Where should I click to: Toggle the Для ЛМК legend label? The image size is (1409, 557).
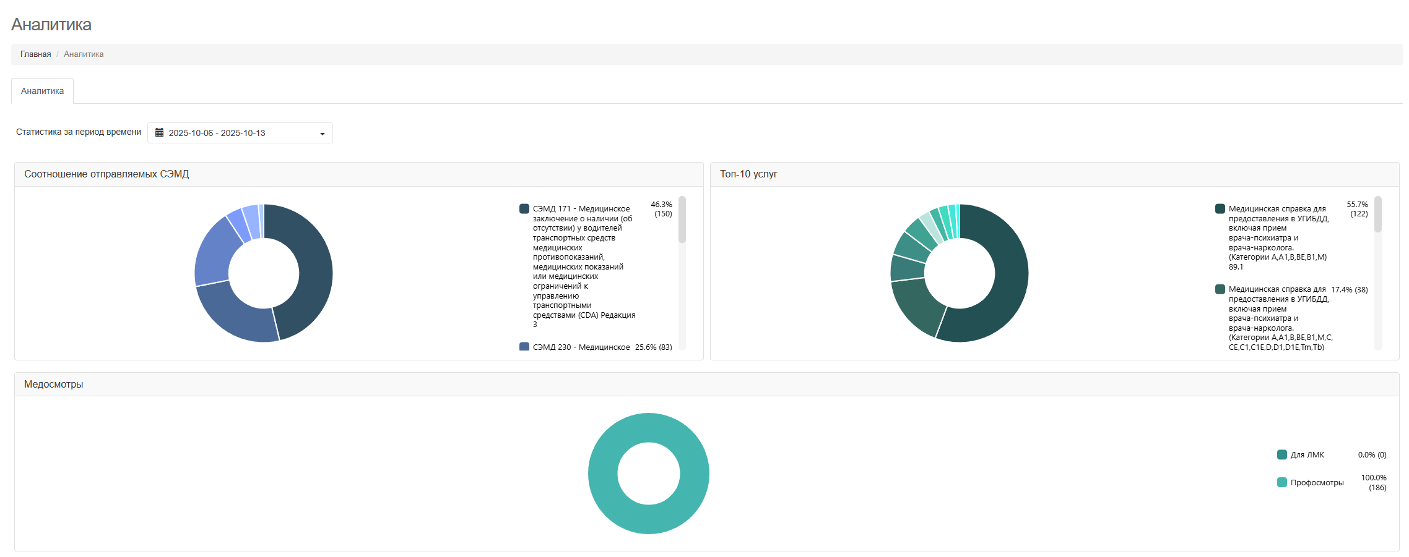[x=1307, y=455]
